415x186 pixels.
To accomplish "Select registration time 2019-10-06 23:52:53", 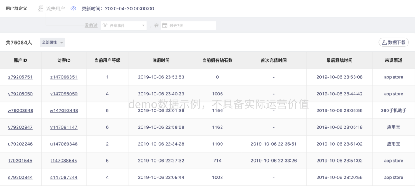I will (161, 77).
